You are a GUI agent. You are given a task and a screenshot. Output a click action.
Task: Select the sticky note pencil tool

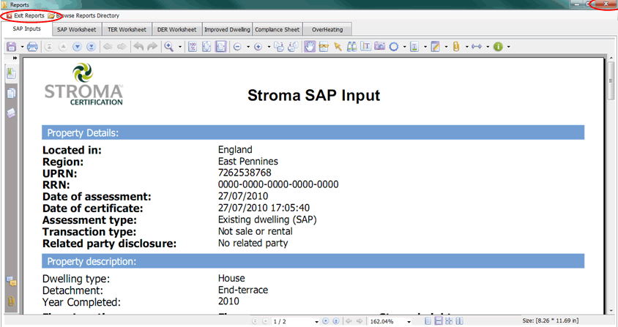[x=435, y=47]
